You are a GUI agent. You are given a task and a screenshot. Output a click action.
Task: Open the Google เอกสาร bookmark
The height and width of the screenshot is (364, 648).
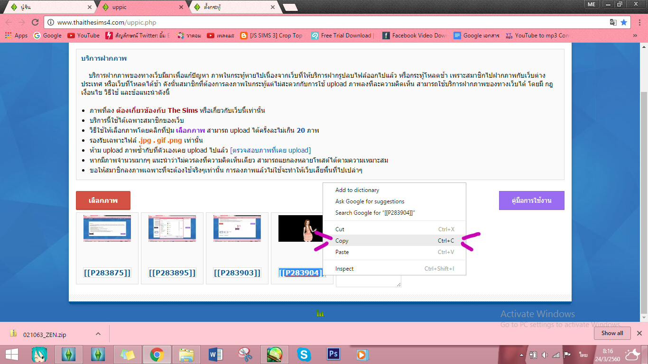(476, 36)
